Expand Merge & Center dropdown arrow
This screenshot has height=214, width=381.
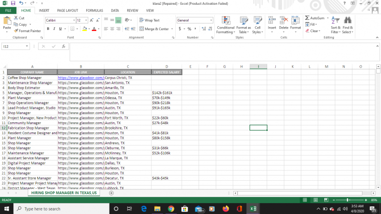pos(172,29)
